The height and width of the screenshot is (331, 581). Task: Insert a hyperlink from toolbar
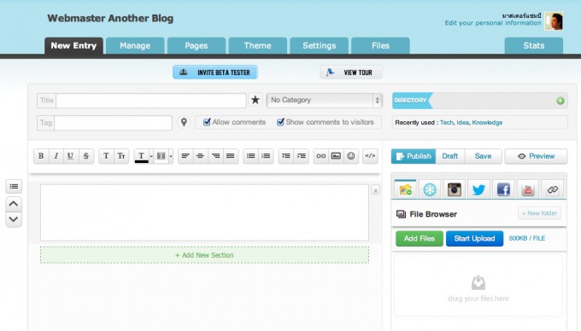point(321,156)
